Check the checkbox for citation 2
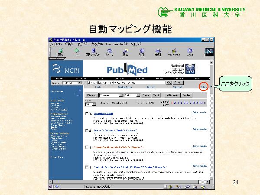Screen dimensions: 260x195 (x=87, y=130)
